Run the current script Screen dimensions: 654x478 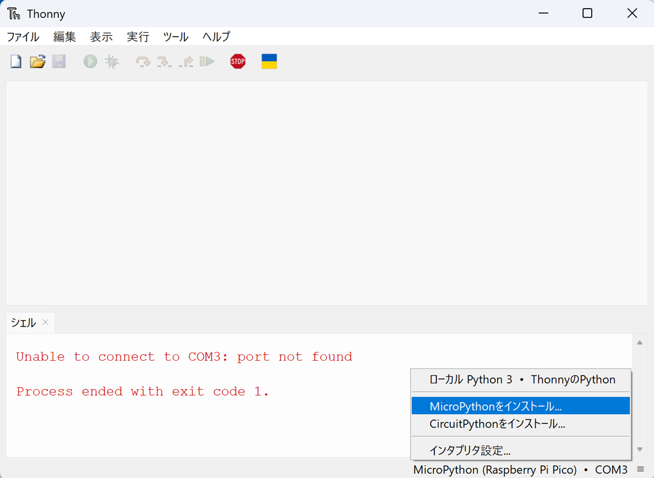[90, 61]
